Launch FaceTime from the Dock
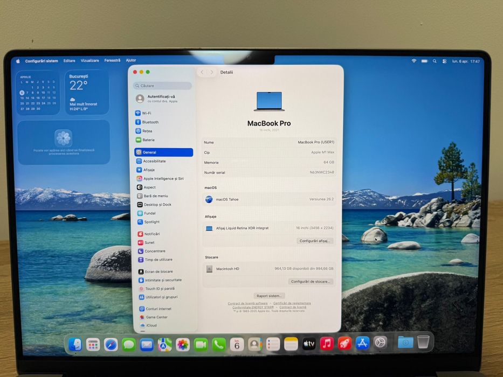The image size is (503, 377). pos(201,345)
